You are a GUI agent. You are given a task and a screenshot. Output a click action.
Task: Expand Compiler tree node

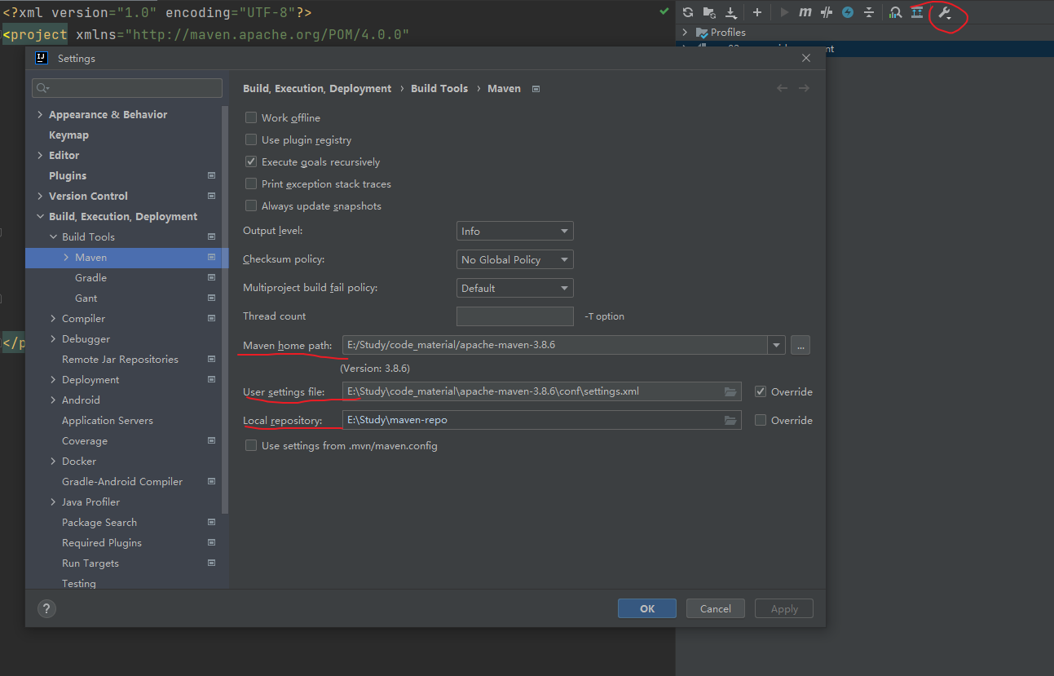tap(54, 319)
